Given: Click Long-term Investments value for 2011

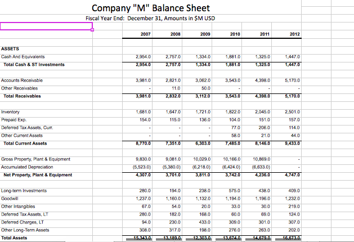Looking at the screenshot, I should (262, 191).
